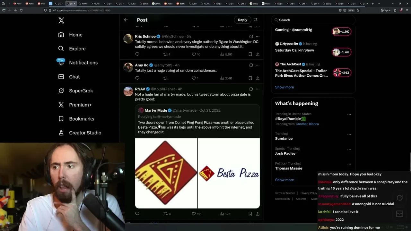
Task: Open more options for Sundance trend
Action: point(349,134)
